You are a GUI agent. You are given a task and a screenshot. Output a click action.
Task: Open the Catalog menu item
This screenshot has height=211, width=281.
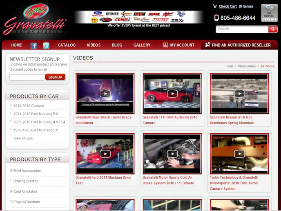pos(67,45)
